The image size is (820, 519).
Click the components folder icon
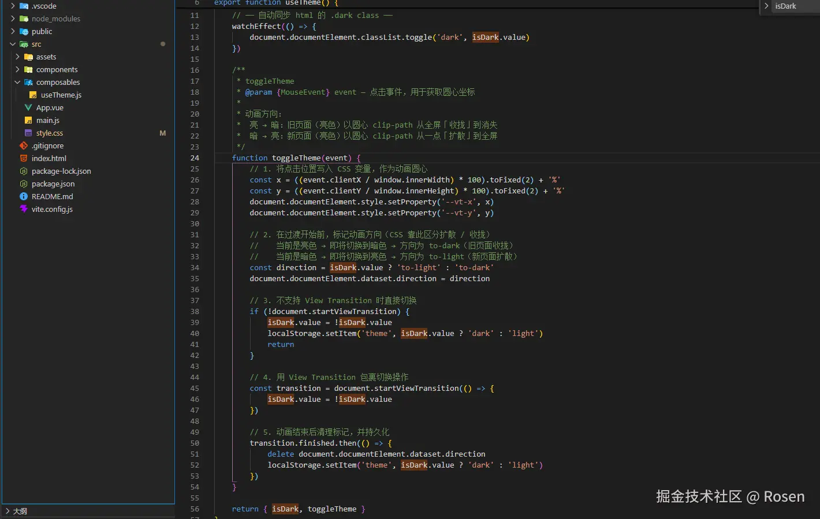tap(28, 69)
